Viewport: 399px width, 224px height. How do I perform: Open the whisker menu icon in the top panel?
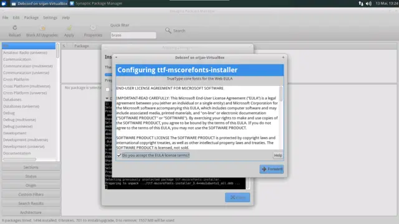coord(4,4)
